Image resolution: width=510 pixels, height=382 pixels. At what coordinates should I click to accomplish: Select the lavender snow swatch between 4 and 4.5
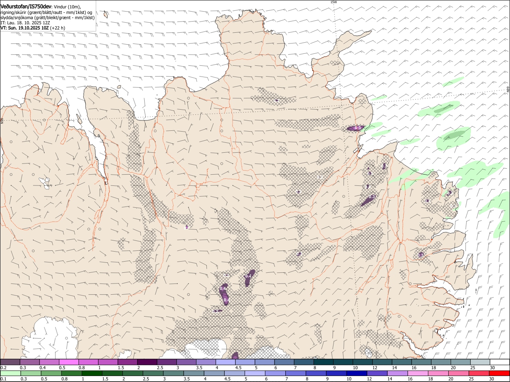point(226,362)
